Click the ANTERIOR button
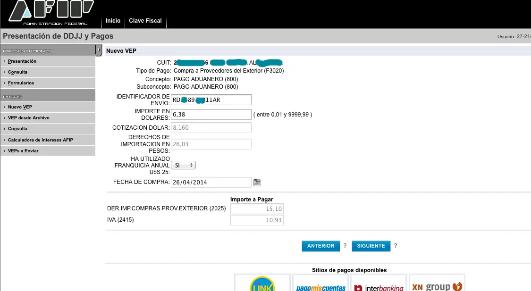 point(320,246)
